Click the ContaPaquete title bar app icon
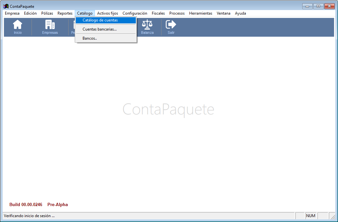 tap(6, 6)
